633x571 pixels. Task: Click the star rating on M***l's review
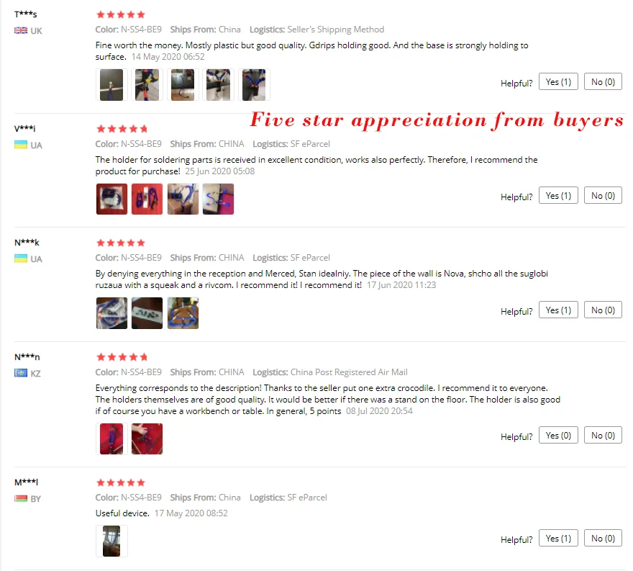pos(121,482)
